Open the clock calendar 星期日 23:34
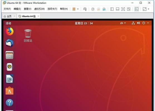Image resolution: width=155 pixels, height=111 pixels. [x=84, y=23]
